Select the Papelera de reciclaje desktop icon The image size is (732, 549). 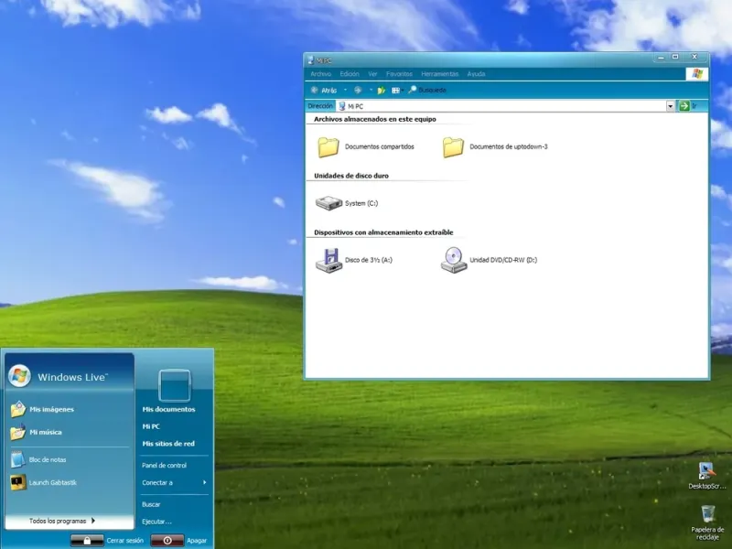click(707, 522)
